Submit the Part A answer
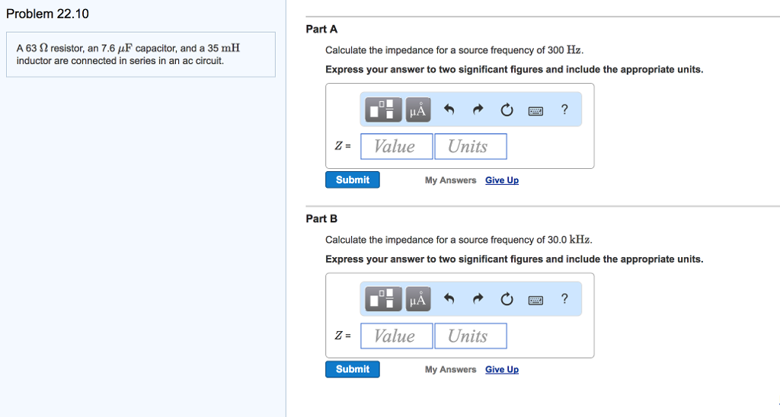This screenshot has width=780, height=417. (x=353, y=180)
